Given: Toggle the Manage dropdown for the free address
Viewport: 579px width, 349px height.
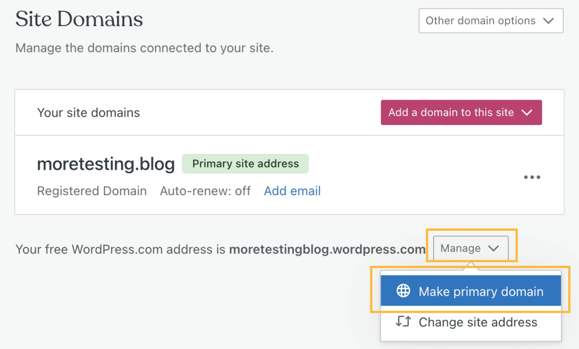Looking at the screenshot, I should [x=470, y=248].
